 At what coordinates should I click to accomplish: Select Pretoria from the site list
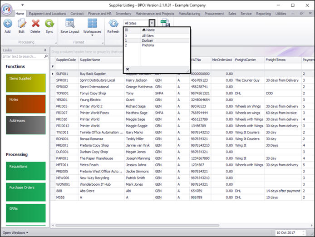tap(148, 45)
